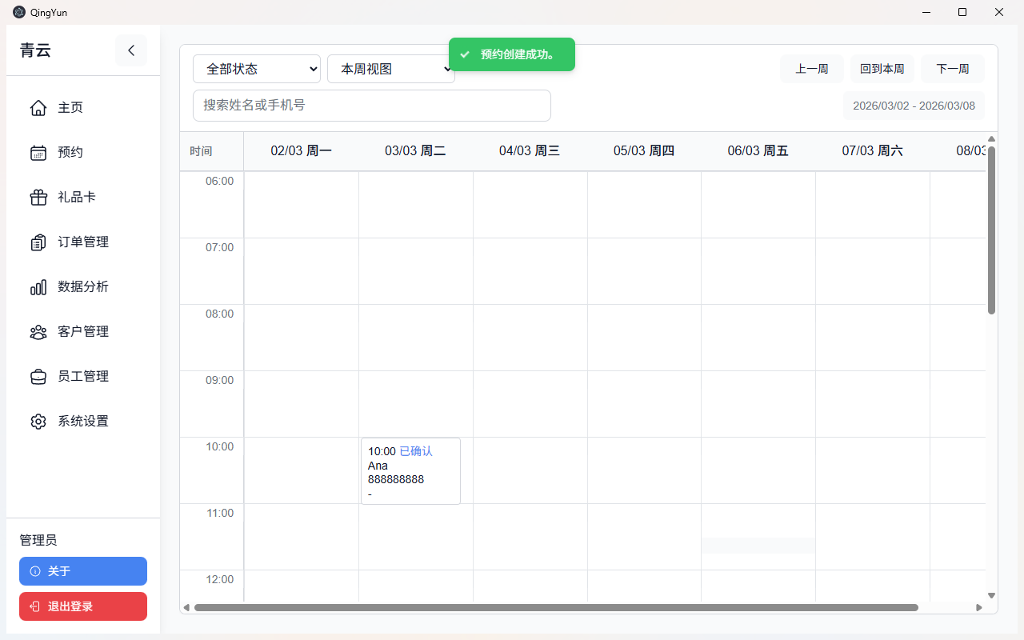
Task: Click the calendar icon beside 预约
Action: [38, 153]
